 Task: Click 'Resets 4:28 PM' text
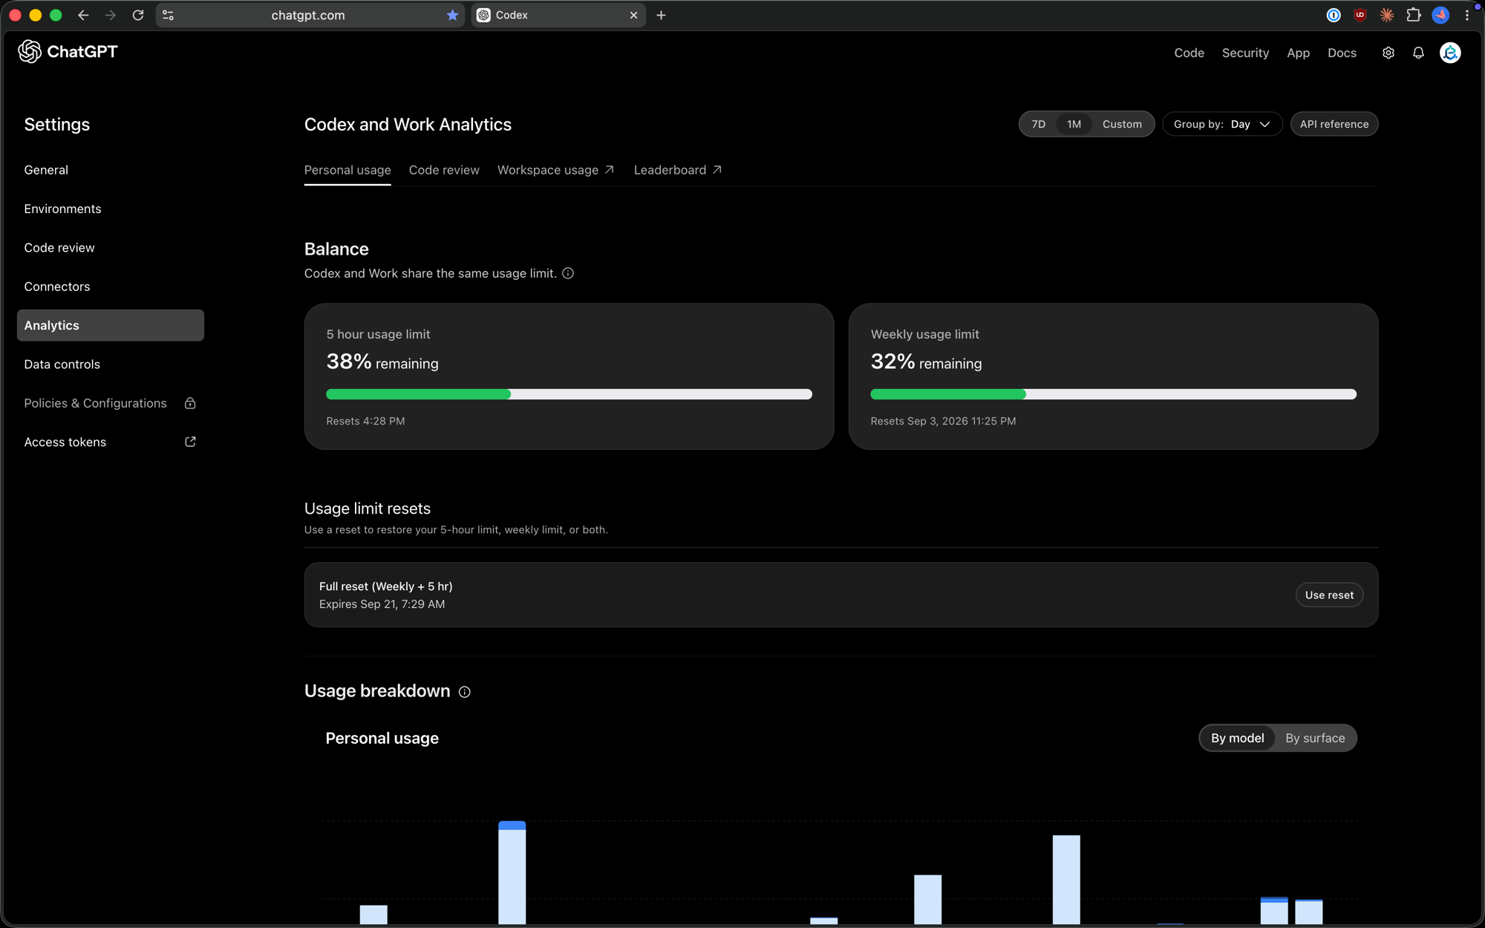[365, 421]
